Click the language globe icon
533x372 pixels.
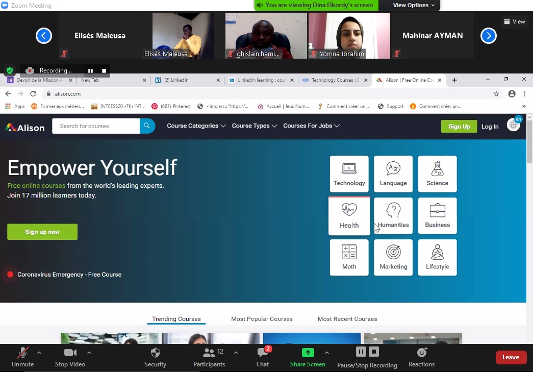coord(514,126)
